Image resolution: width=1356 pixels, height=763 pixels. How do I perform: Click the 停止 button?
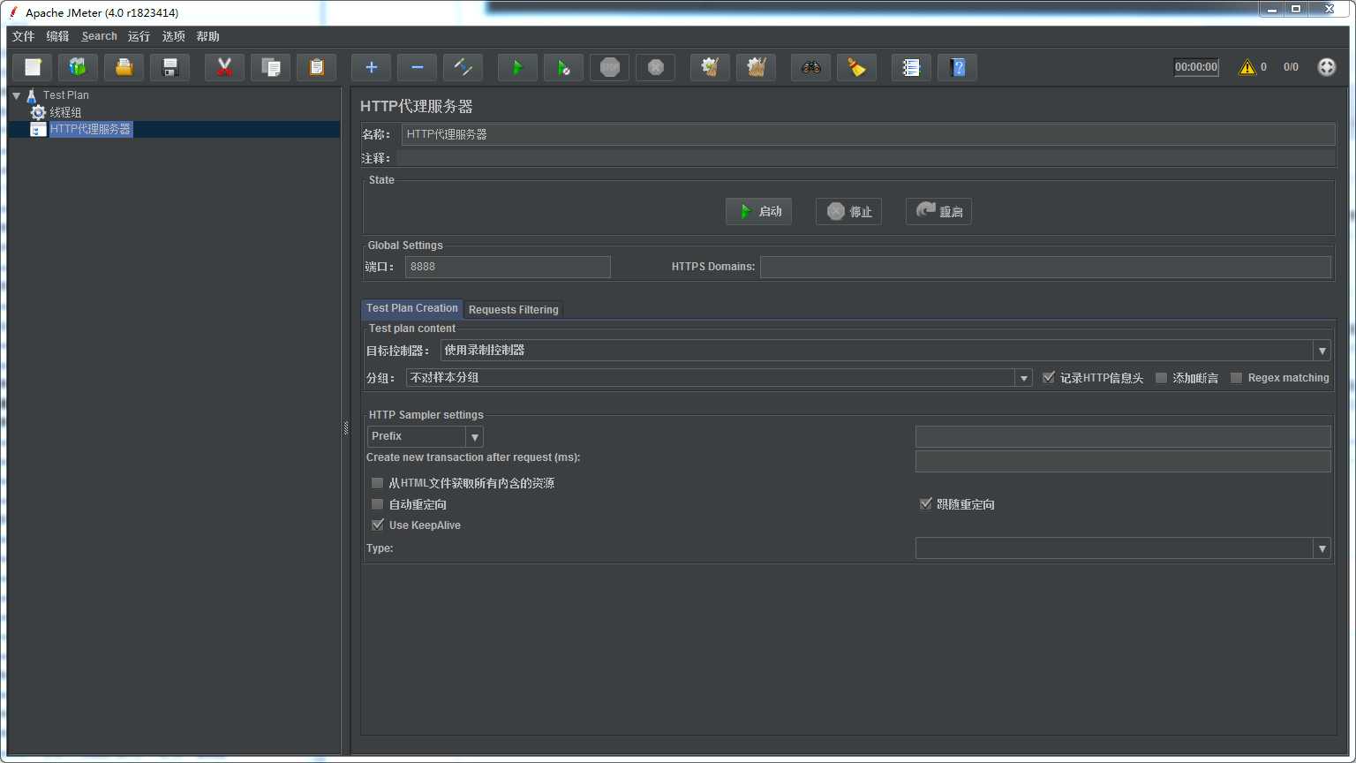coord(849,211)
